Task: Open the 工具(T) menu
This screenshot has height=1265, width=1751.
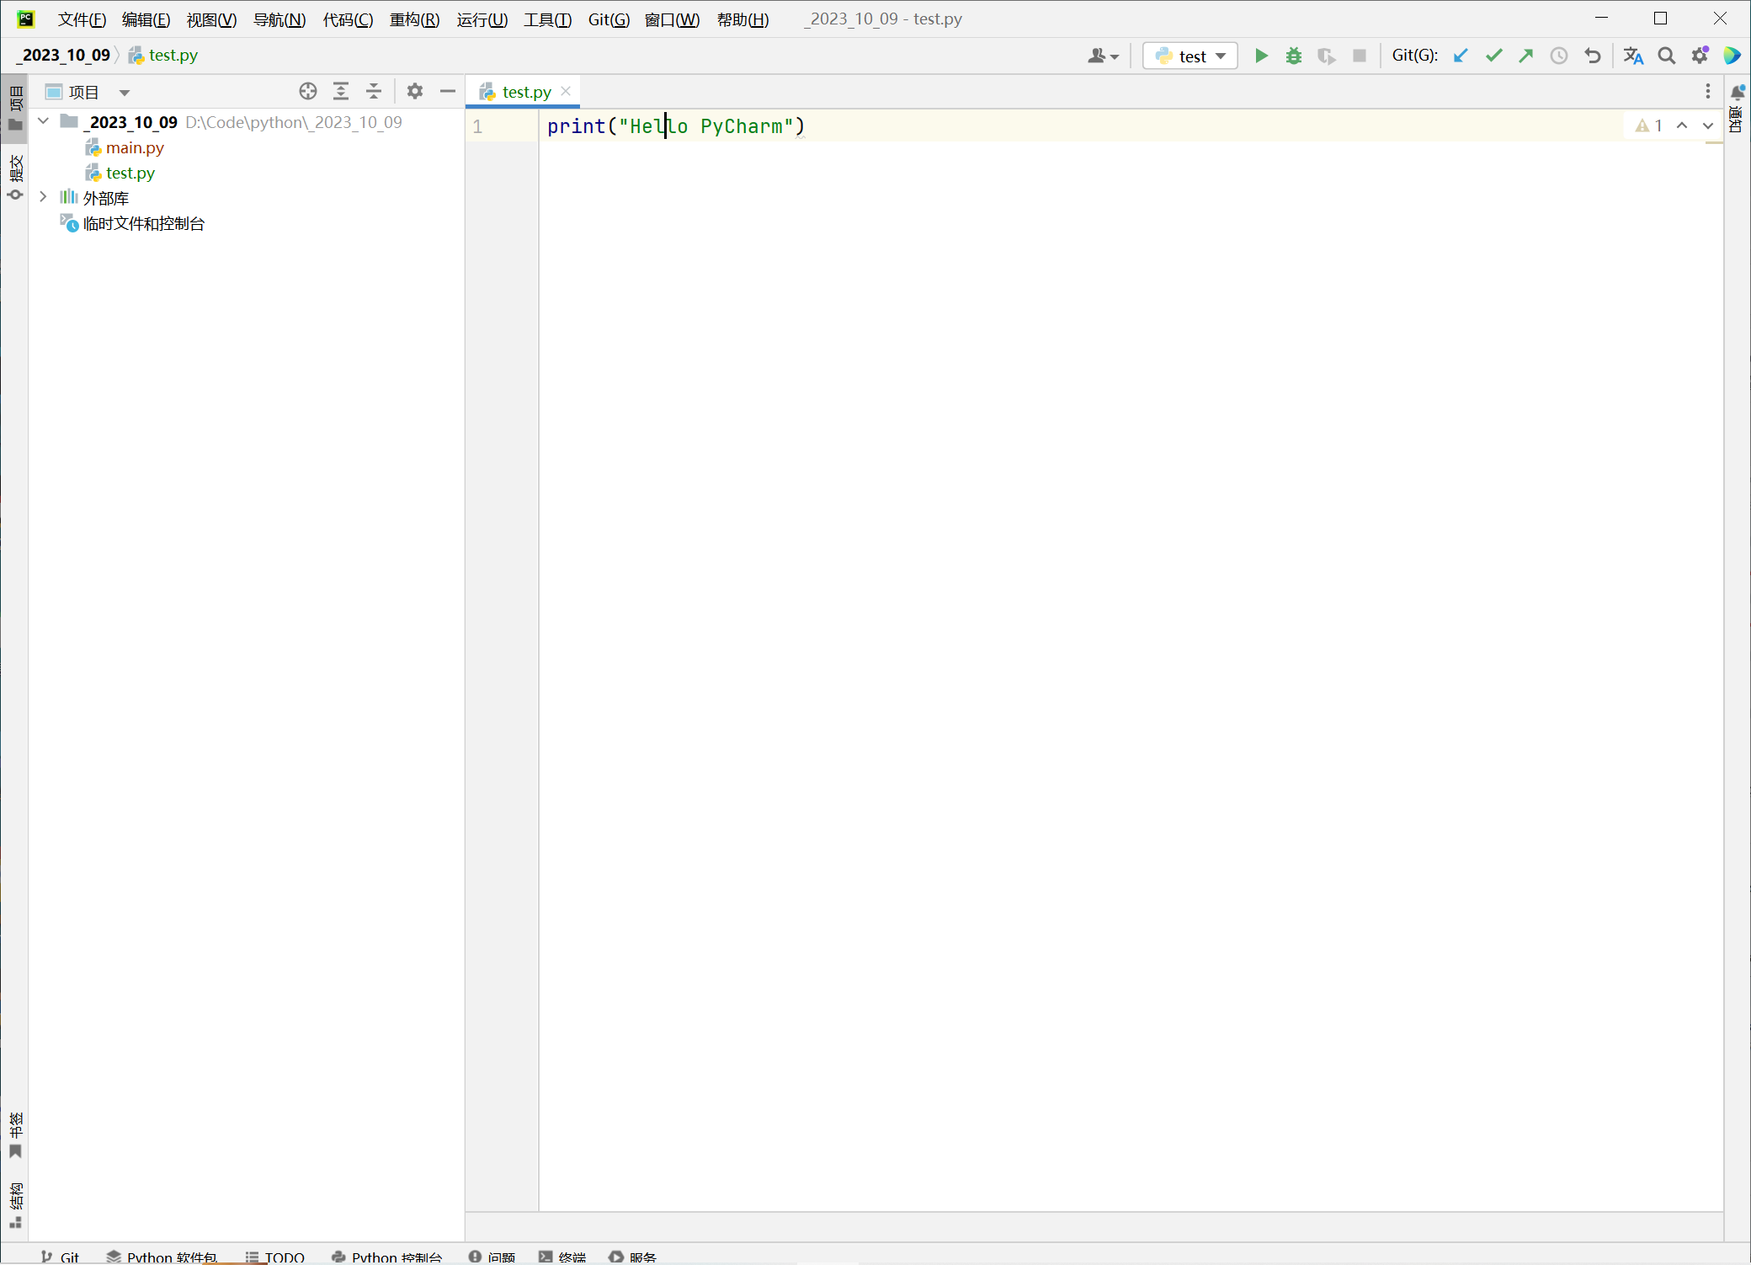Action: pyautogui.click(x=547, y=19)
